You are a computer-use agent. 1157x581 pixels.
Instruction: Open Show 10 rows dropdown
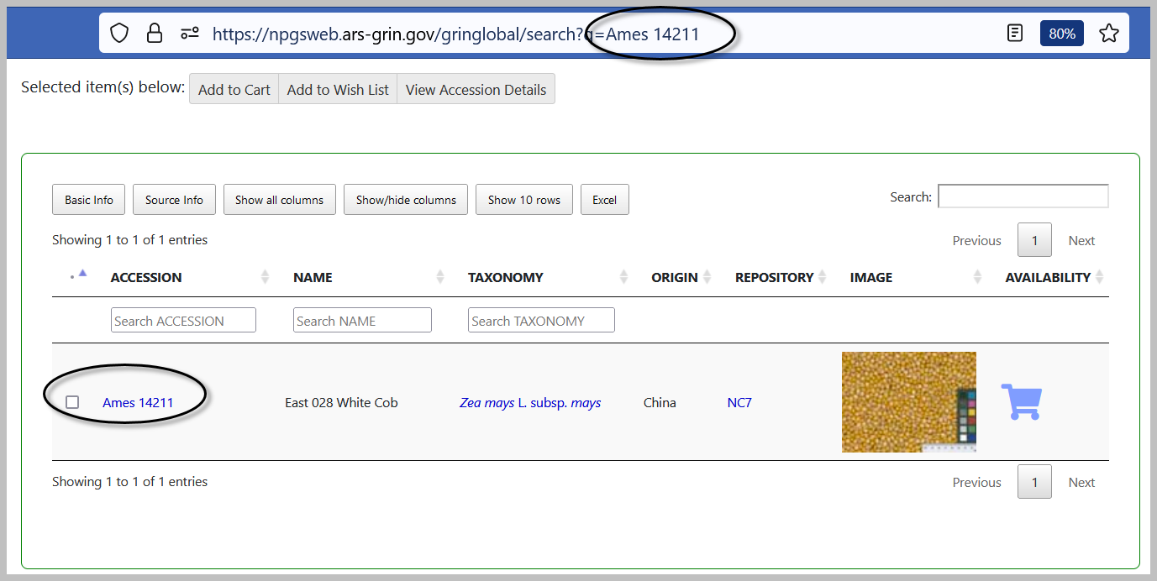click(x=524, y=200)
